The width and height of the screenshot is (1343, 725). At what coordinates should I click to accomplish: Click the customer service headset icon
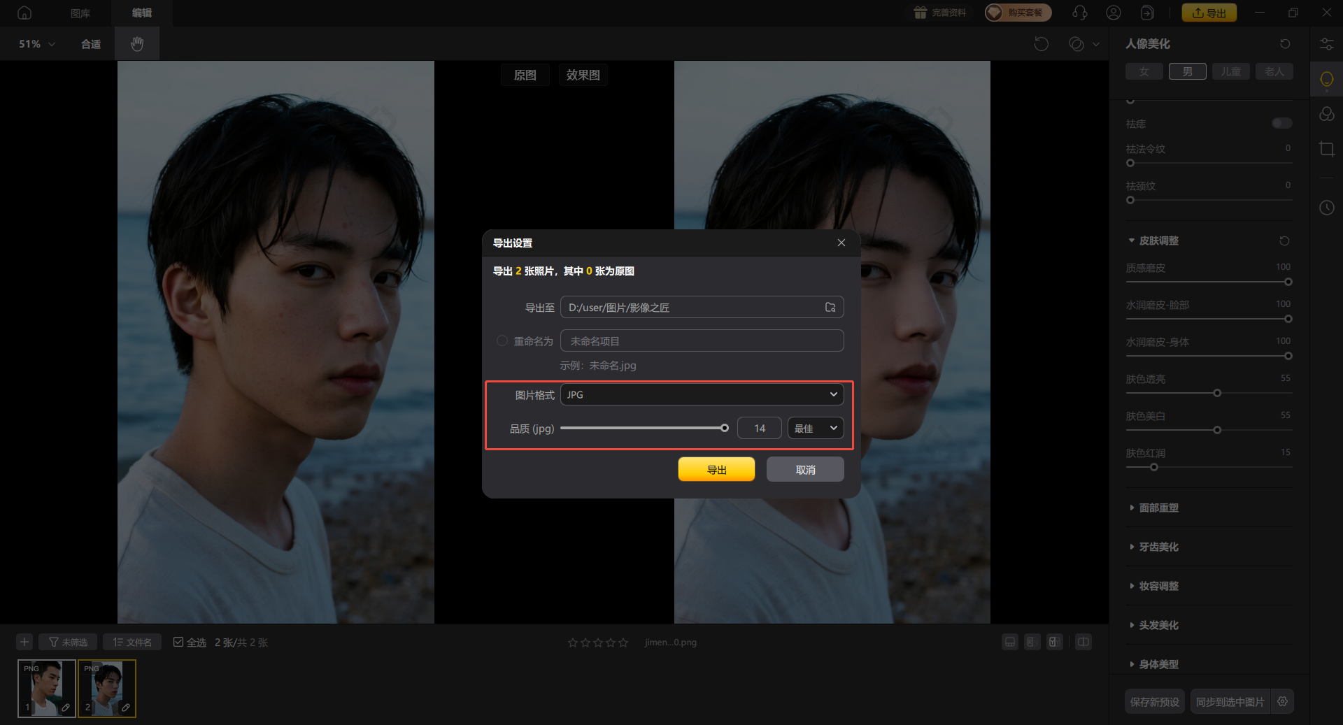[x=1079, y=13]
